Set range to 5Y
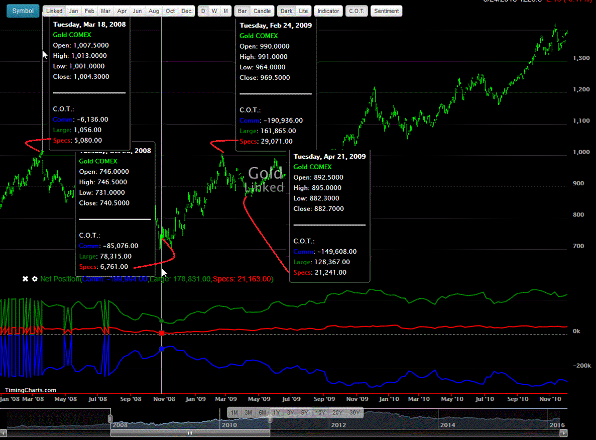This screenshot has width=596, height=440. pyautogui.click(x=304, y=412)
